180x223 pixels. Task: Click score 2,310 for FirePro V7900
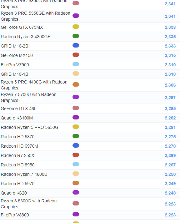pyautogui.click(x=170, y=65)
